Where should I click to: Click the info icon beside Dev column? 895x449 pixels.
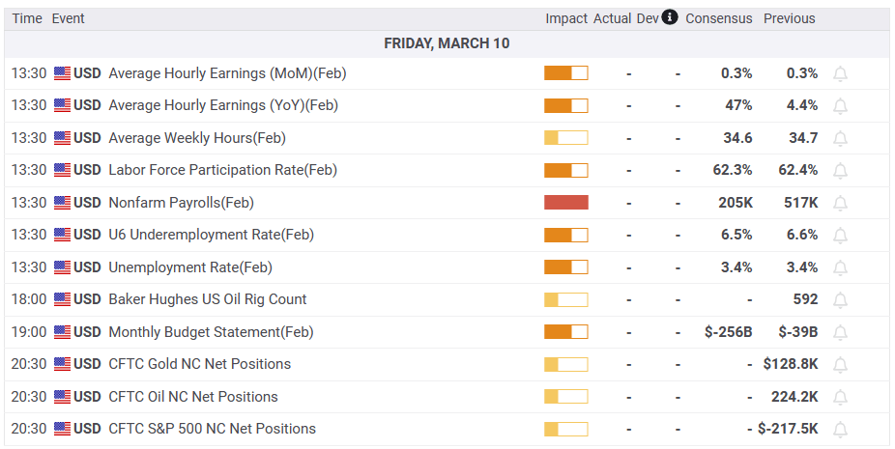click(670, 18)
